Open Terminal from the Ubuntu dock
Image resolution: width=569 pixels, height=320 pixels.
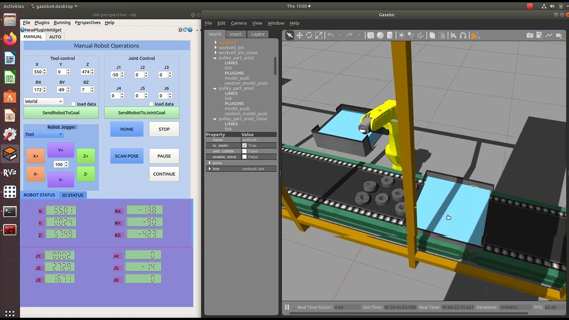point(10,211)
